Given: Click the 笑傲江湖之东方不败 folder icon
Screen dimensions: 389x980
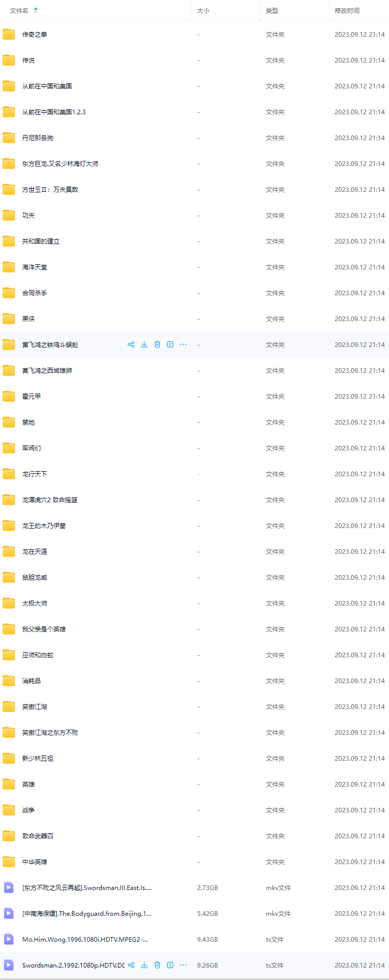Looking at the screenshot, I should pyautogui.click(x=9, y=732).
